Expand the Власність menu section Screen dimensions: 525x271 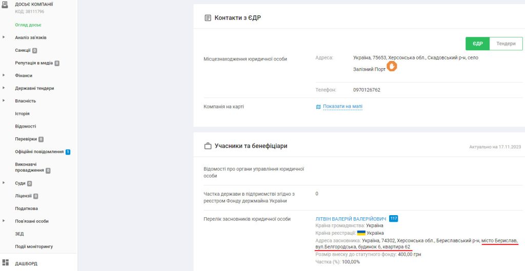4,101
